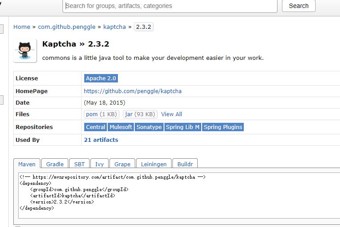Switch to the Leiningen tab
Image resolution: width=340 pixels, height=227 pixels.
tap(154, 164)
